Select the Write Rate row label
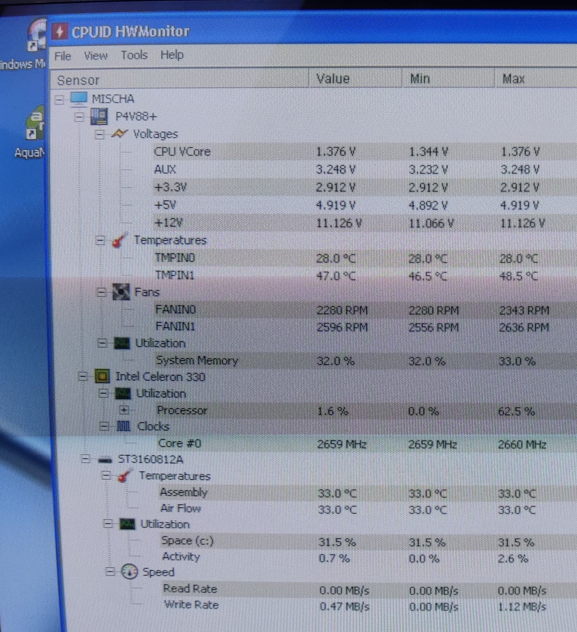Image resolution: width=577 pixels, height=632 pixels. [x=191, y=605]
